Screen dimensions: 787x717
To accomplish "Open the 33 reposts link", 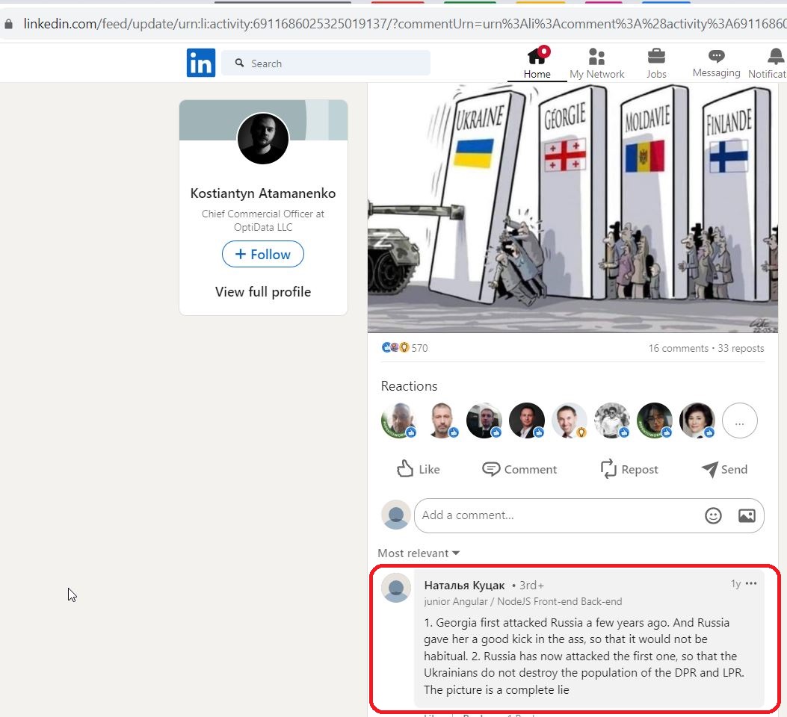I will tap(741, 348).
